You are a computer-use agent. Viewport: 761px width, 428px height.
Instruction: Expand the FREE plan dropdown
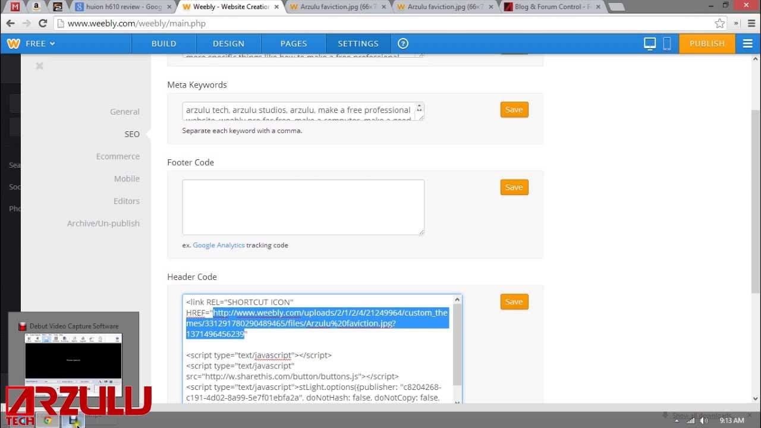[x=39, y=43]
